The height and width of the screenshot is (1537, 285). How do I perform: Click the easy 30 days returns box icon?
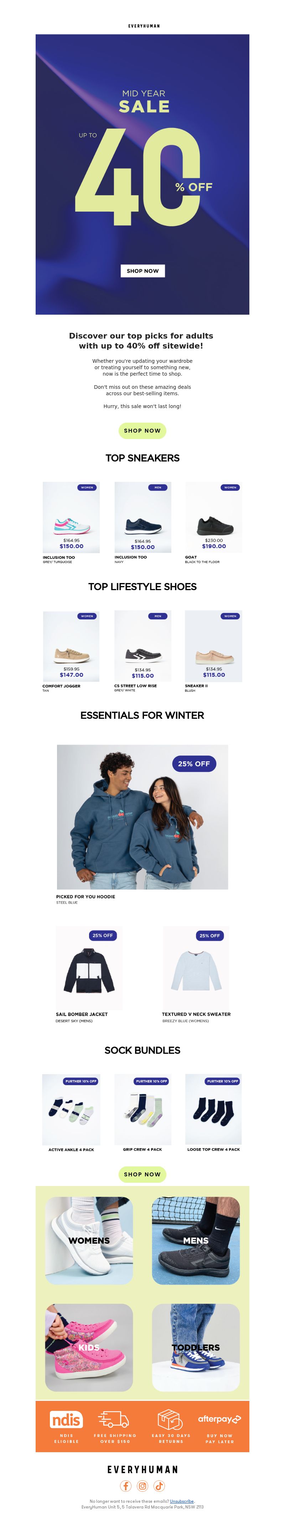point(170,1420)
